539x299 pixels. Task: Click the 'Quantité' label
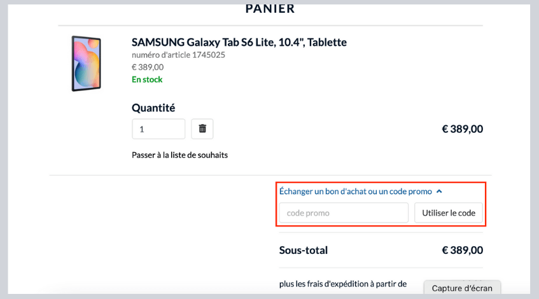[153, 108]
